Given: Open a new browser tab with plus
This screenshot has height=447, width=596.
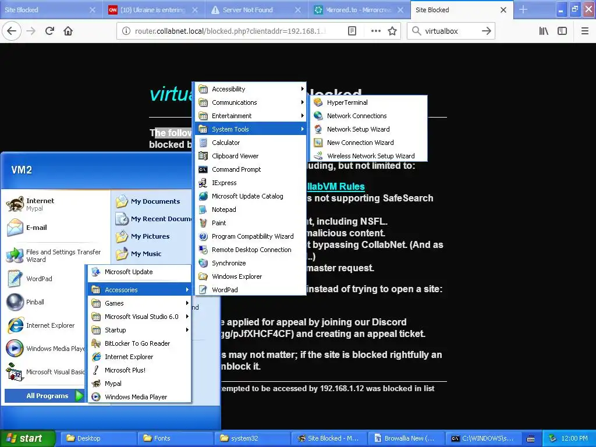Looking at the screenshot, I should [x=523, y=10].
